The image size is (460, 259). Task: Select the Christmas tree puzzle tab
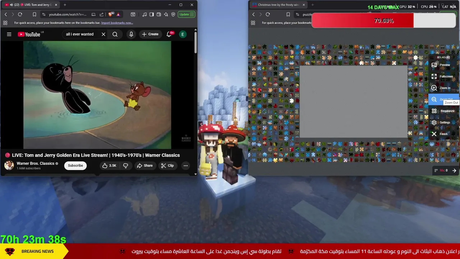279,5
